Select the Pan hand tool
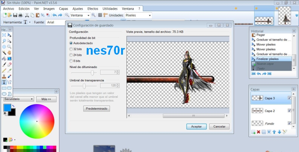The width and height of the screenshot is (299, 152). tap(9, 53)
